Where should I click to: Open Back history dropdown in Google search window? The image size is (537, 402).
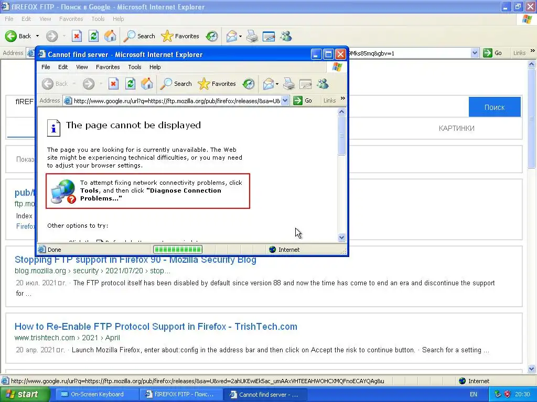37,36
